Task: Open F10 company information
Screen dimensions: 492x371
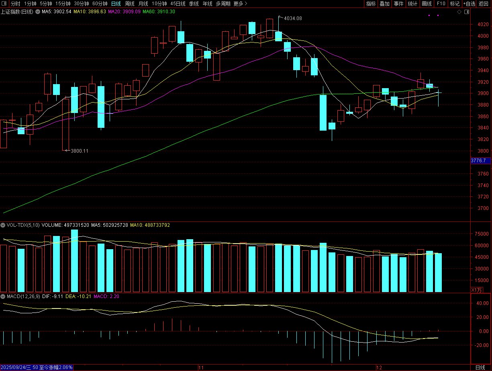Action: (x=441, y=4)
